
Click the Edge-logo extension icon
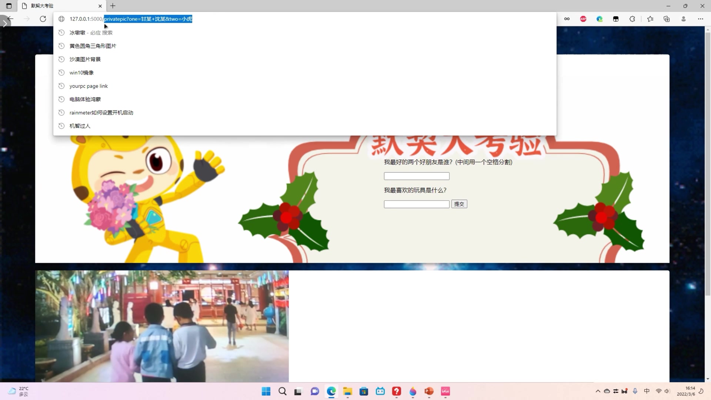[x=600, y=19]
